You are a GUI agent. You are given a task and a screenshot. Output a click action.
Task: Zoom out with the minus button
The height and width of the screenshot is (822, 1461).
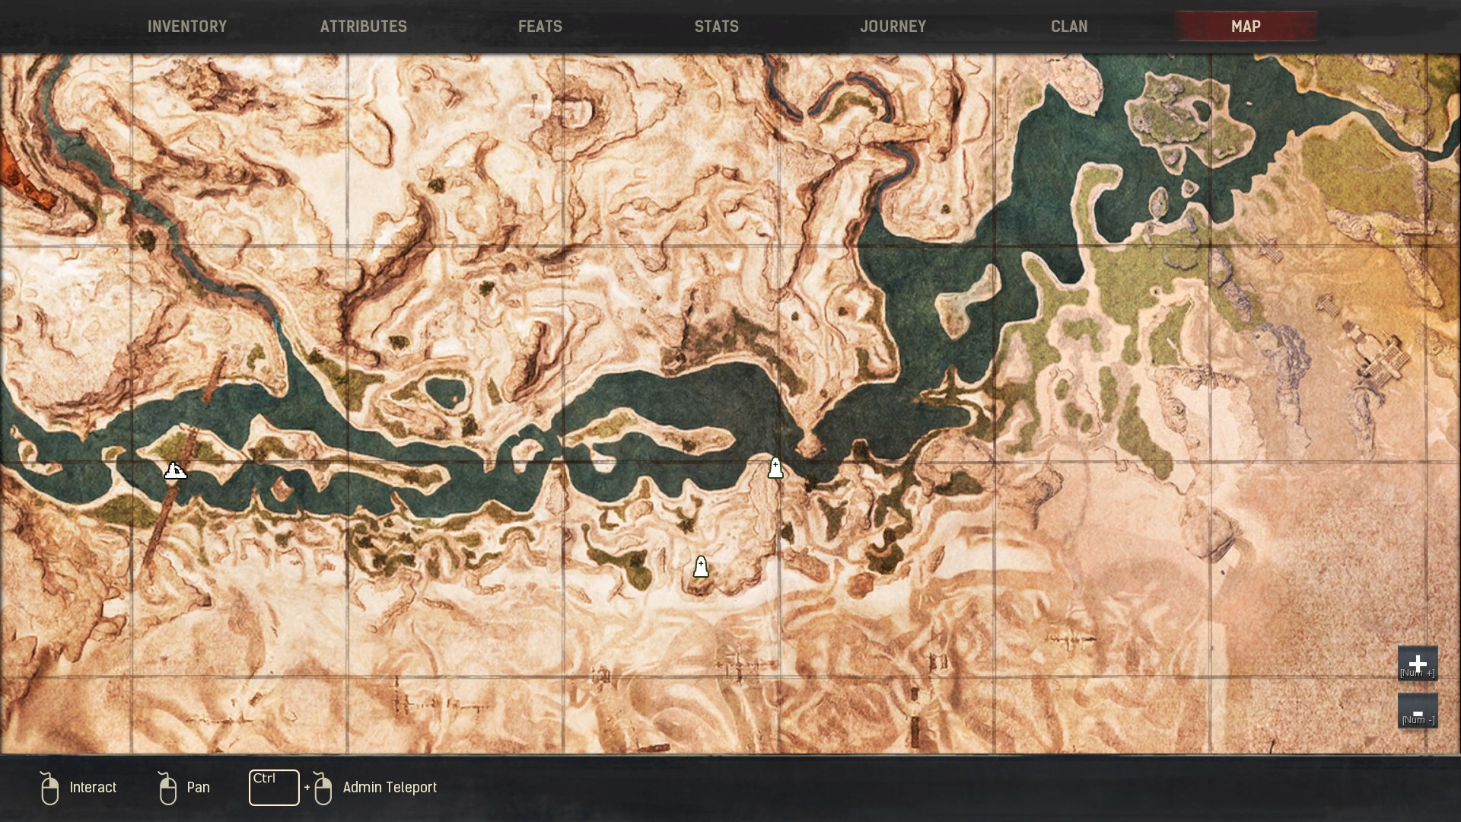point(1417,711)
